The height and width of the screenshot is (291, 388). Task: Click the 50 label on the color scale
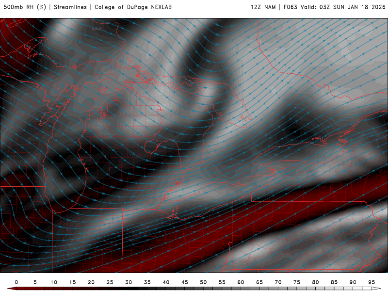tap(203, 282)
